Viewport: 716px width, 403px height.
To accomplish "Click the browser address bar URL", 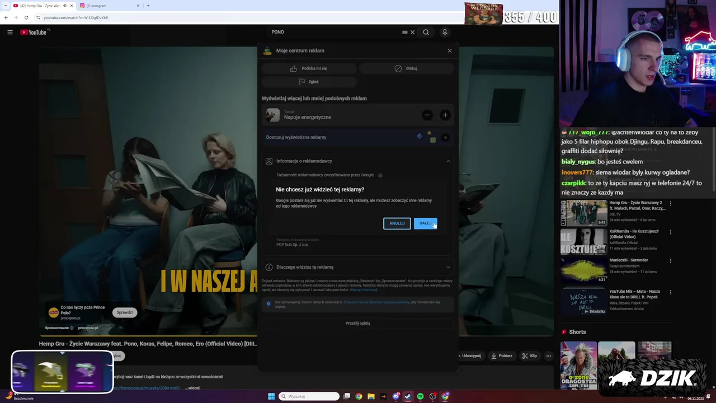I will point(76,17).
